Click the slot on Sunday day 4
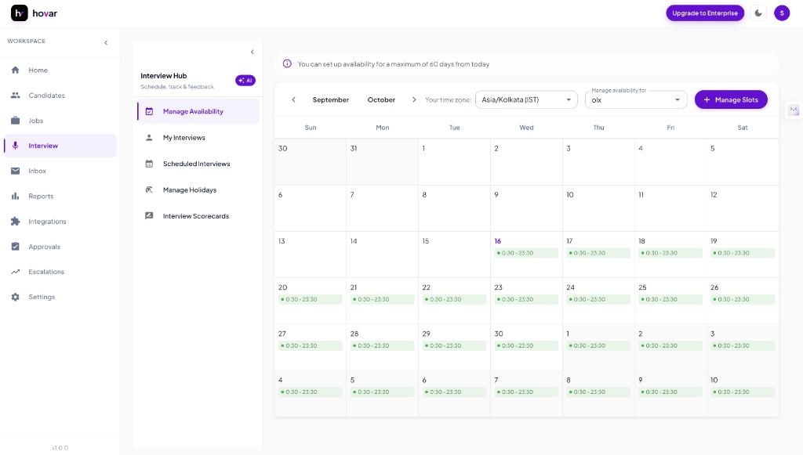Screen dimensions: 803x455 tap(310, 392)
